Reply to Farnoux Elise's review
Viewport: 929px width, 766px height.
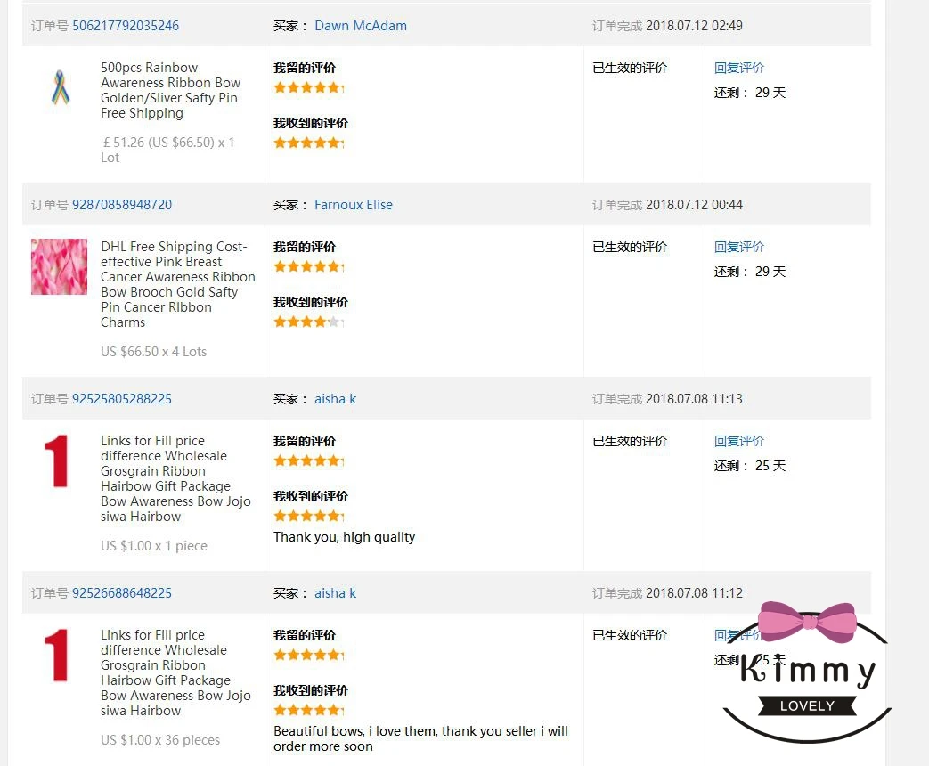739,247
